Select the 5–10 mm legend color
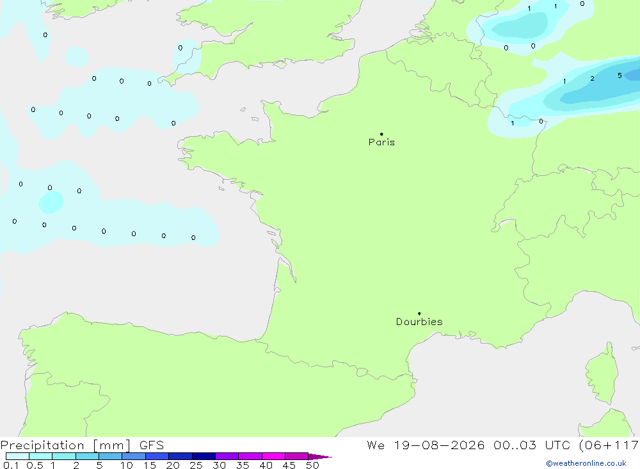640x469 pixels. [111, 456]
